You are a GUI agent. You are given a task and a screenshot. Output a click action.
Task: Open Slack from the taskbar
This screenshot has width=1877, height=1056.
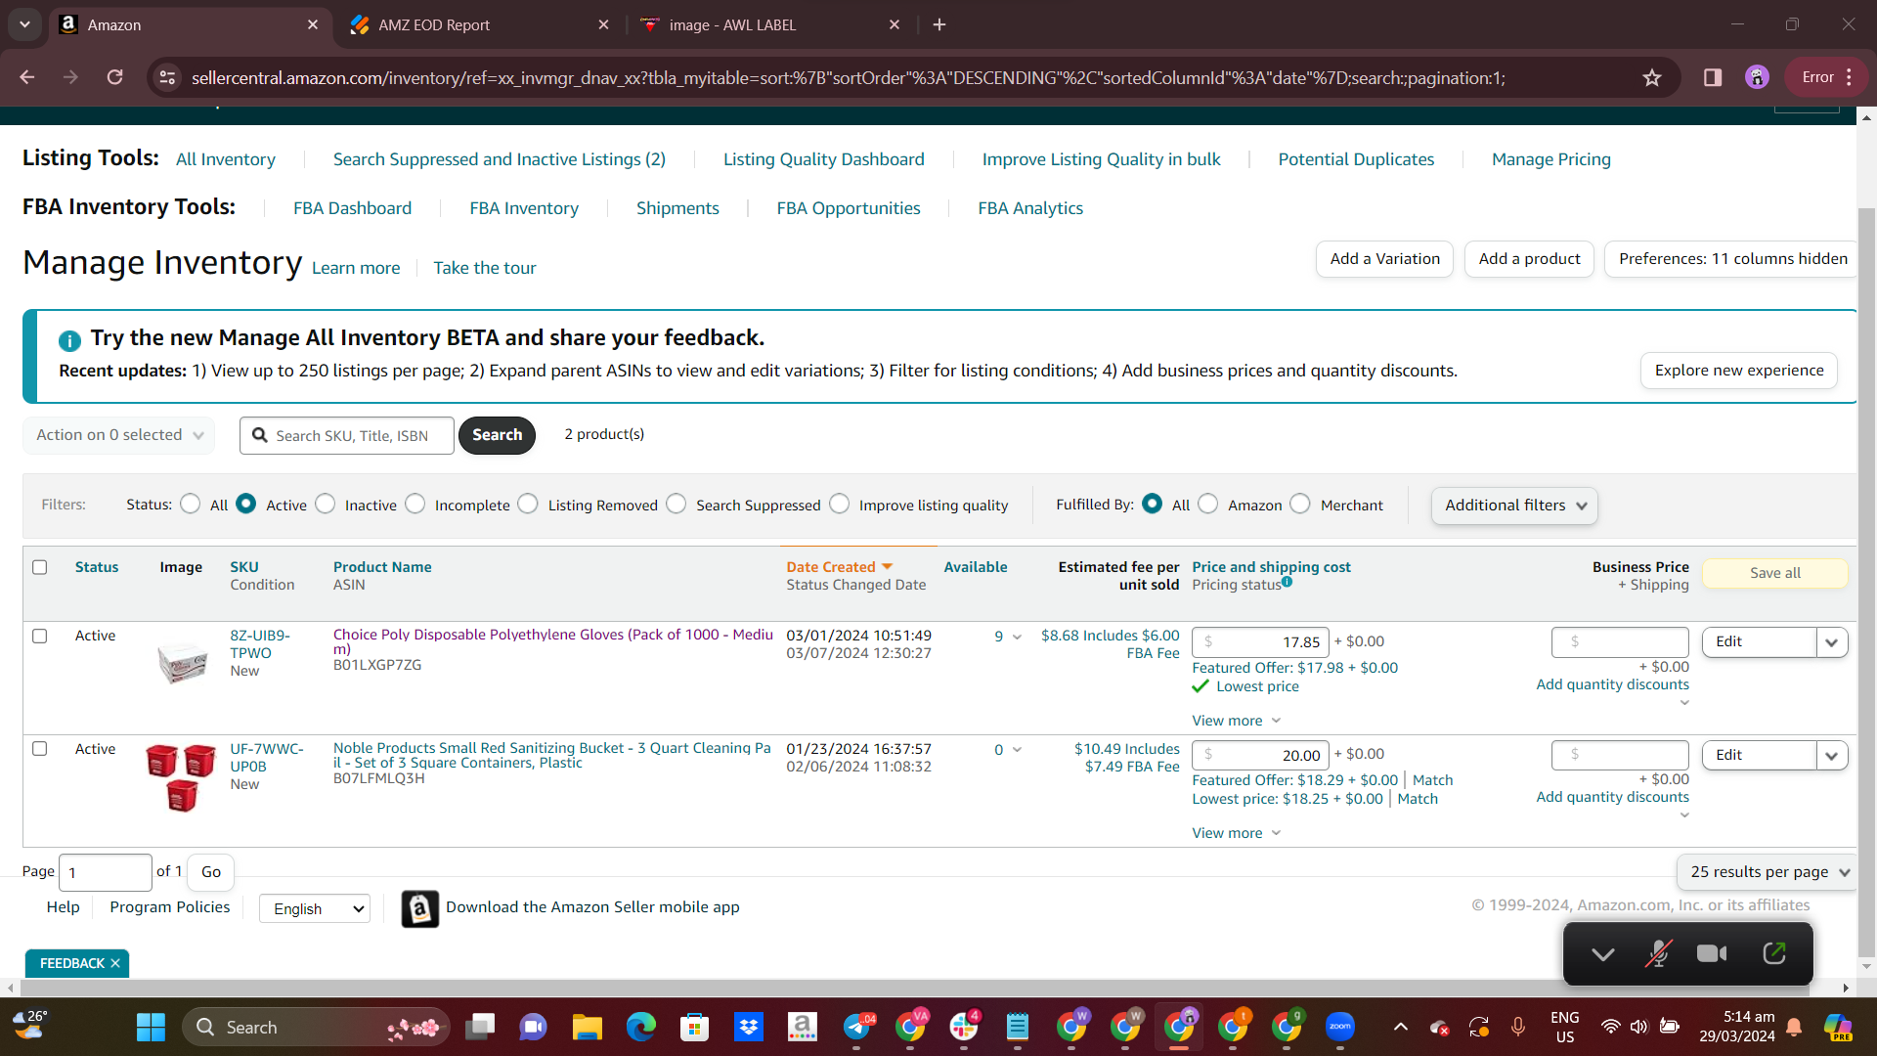tap(964, 1028)
